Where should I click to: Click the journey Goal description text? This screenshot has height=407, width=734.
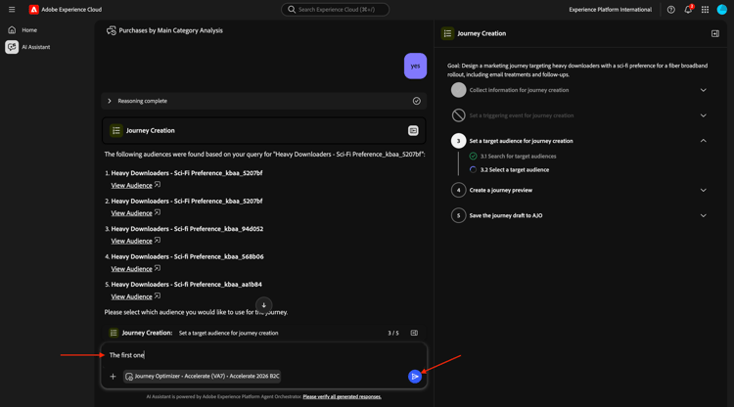tap(577, 70)
